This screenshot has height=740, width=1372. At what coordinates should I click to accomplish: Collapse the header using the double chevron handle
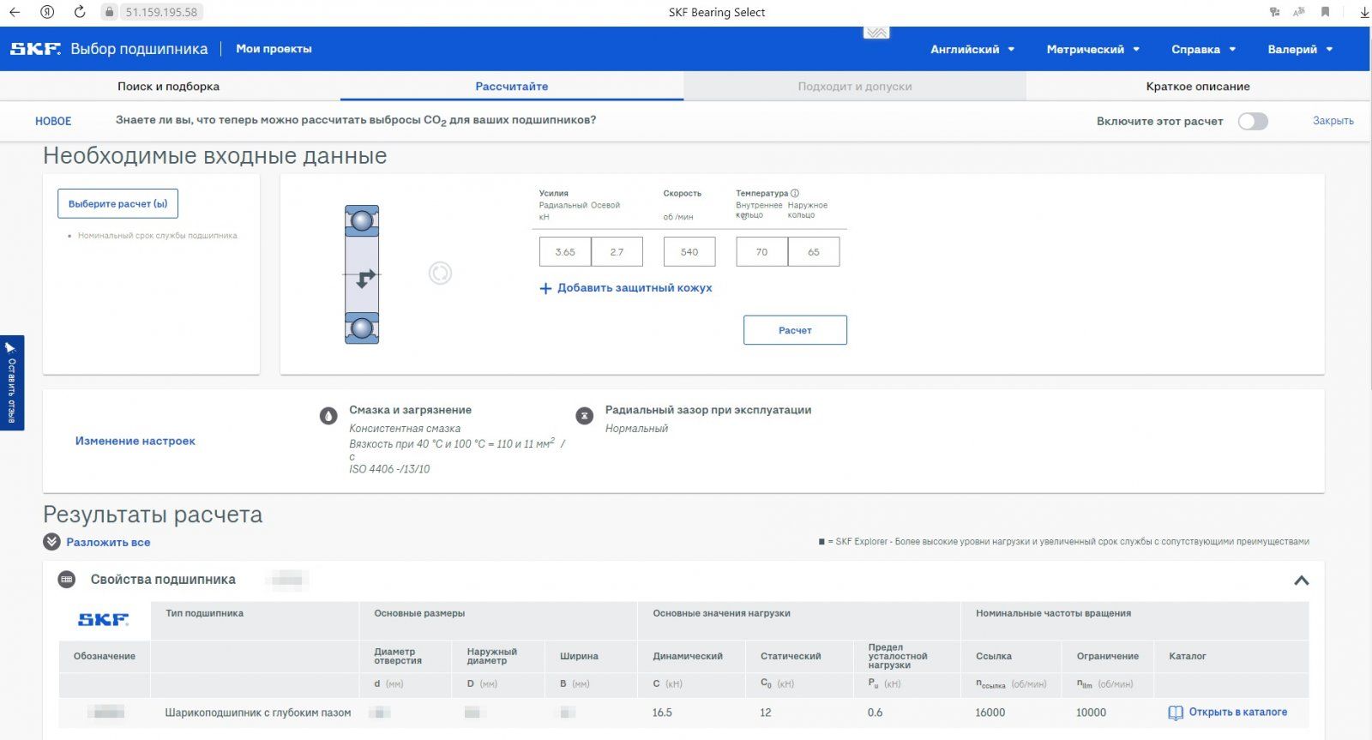pyautogui.click(x=876, y=33)
